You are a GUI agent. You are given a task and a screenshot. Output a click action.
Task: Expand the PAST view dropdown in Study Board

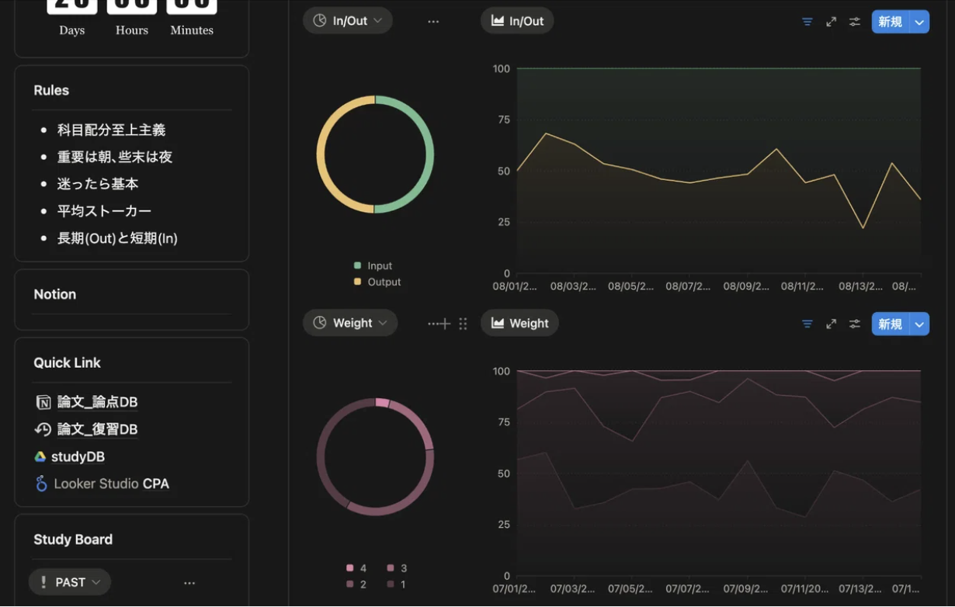pos(70,582)
